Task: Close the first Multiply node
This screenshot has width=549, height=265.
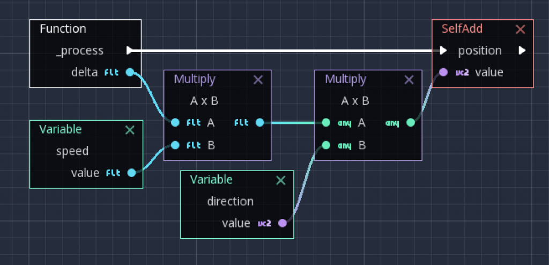Action: pyautogui.click(x=258, y=79)
